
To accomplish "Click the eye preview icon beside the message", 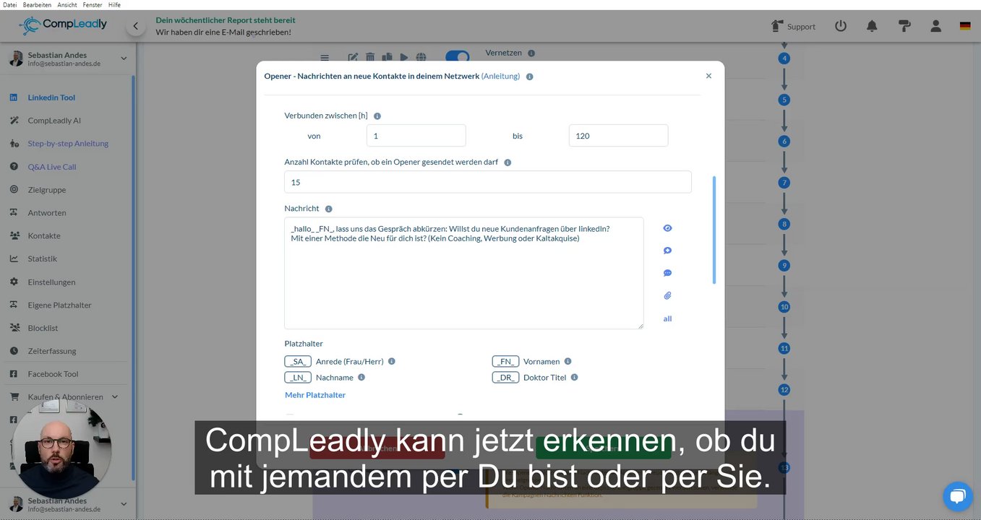I will click(x=667, y=228).
